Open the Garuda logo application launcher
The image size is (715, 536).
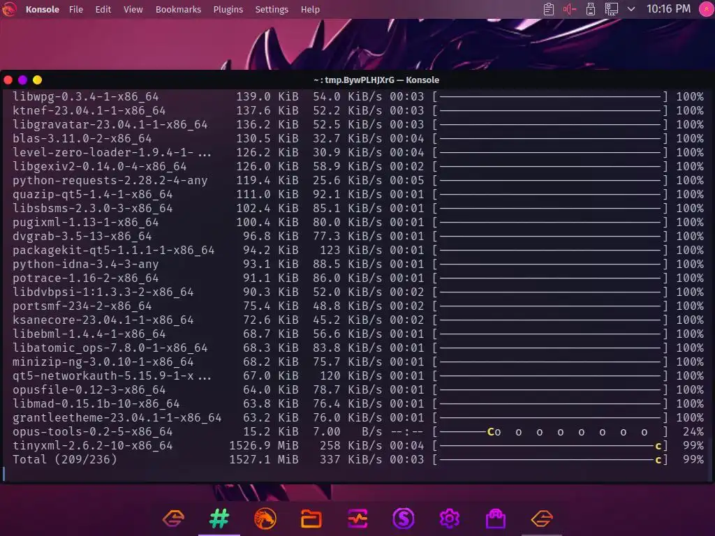[x=8, y=9]
